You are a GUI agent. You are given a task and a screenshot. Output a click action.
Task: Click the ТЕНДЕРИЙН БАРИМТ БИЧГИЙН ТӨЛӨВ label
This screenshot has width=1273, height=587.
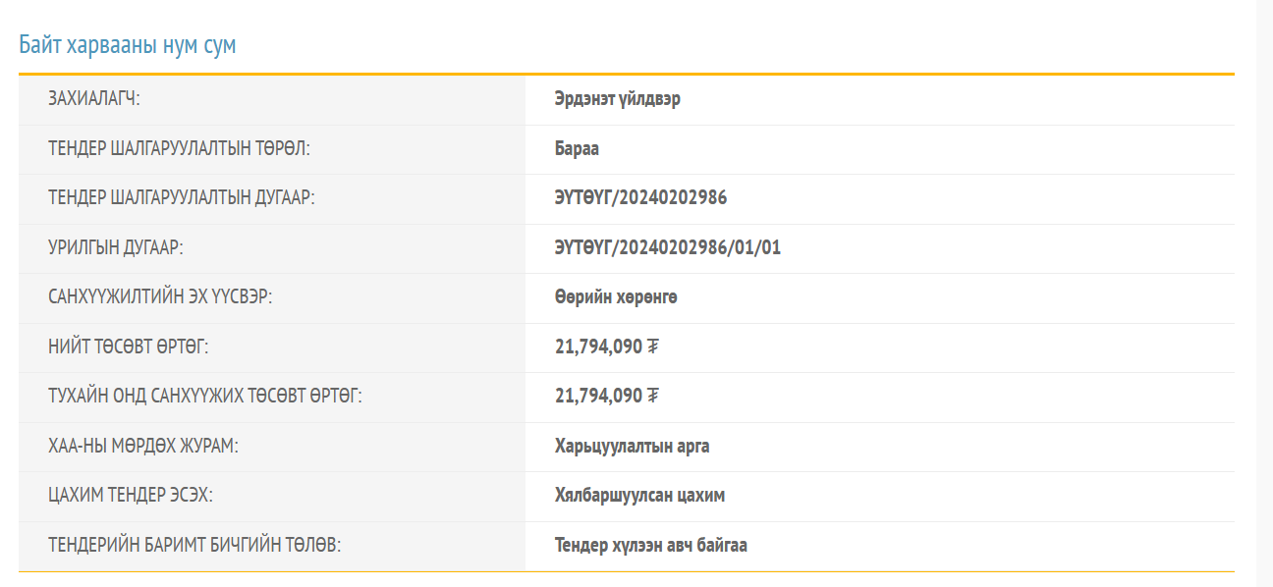(194, 546)
